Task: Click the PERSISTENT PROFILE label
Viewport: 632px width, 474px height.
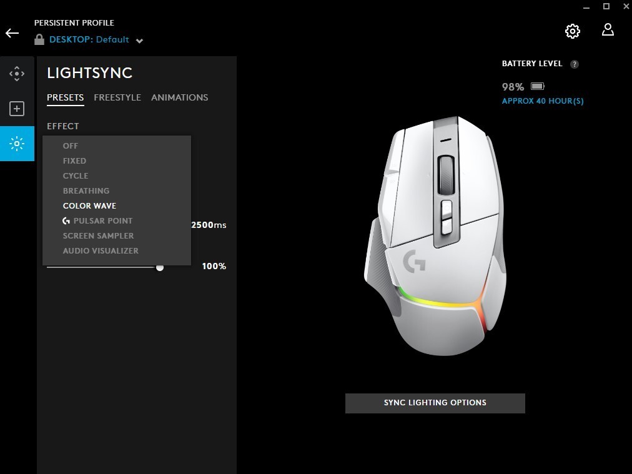Action: (74, 23)
